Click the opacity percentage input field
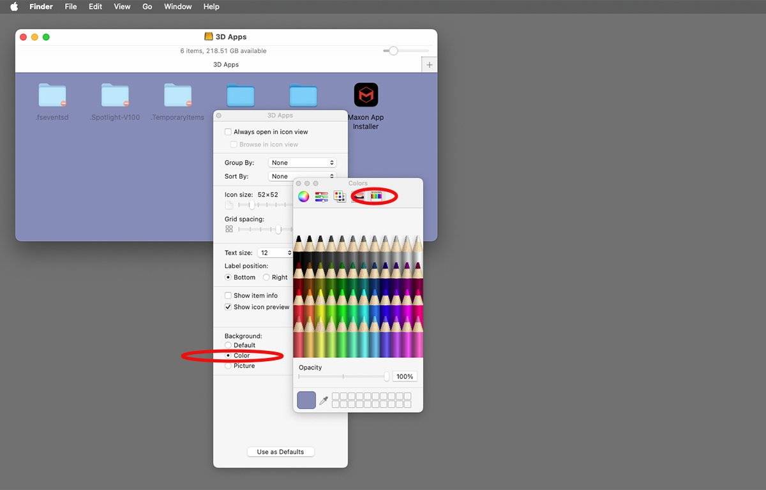 (x=405, y=376)
